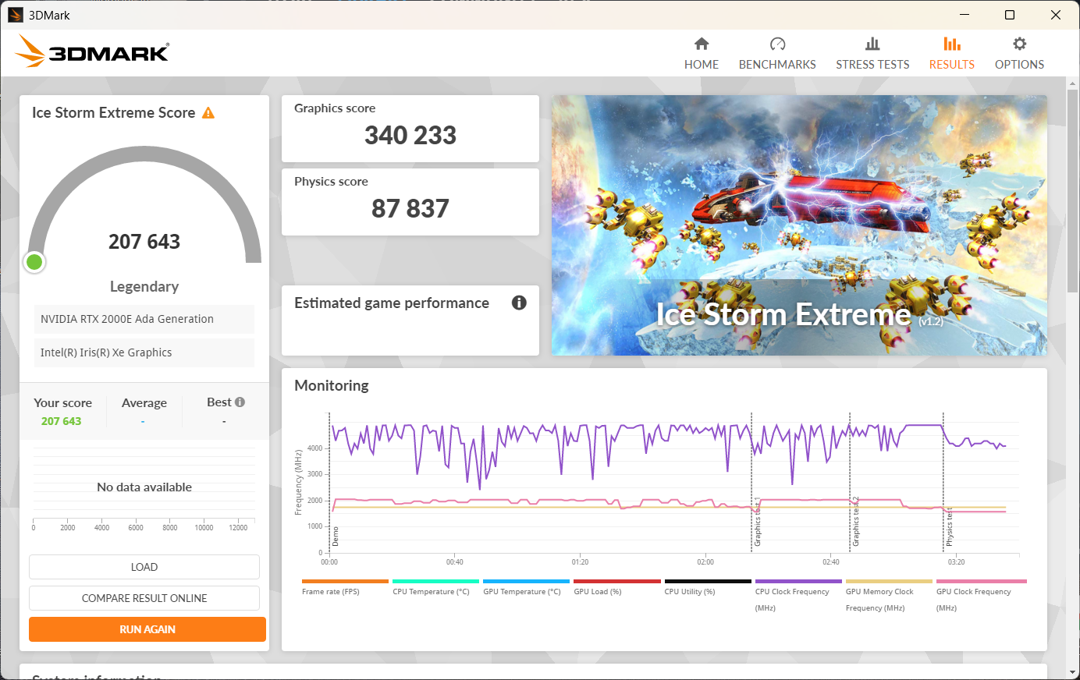Click the Results orange bars icon
Screen dimensions: 1080x680
(951, 44)
